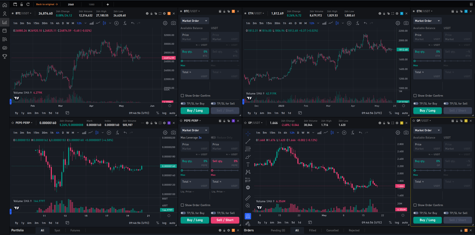This screenshot has height=235, width=475.
Task: Switch to the 1080 layout tab
Action: click(x=91, y=4)
